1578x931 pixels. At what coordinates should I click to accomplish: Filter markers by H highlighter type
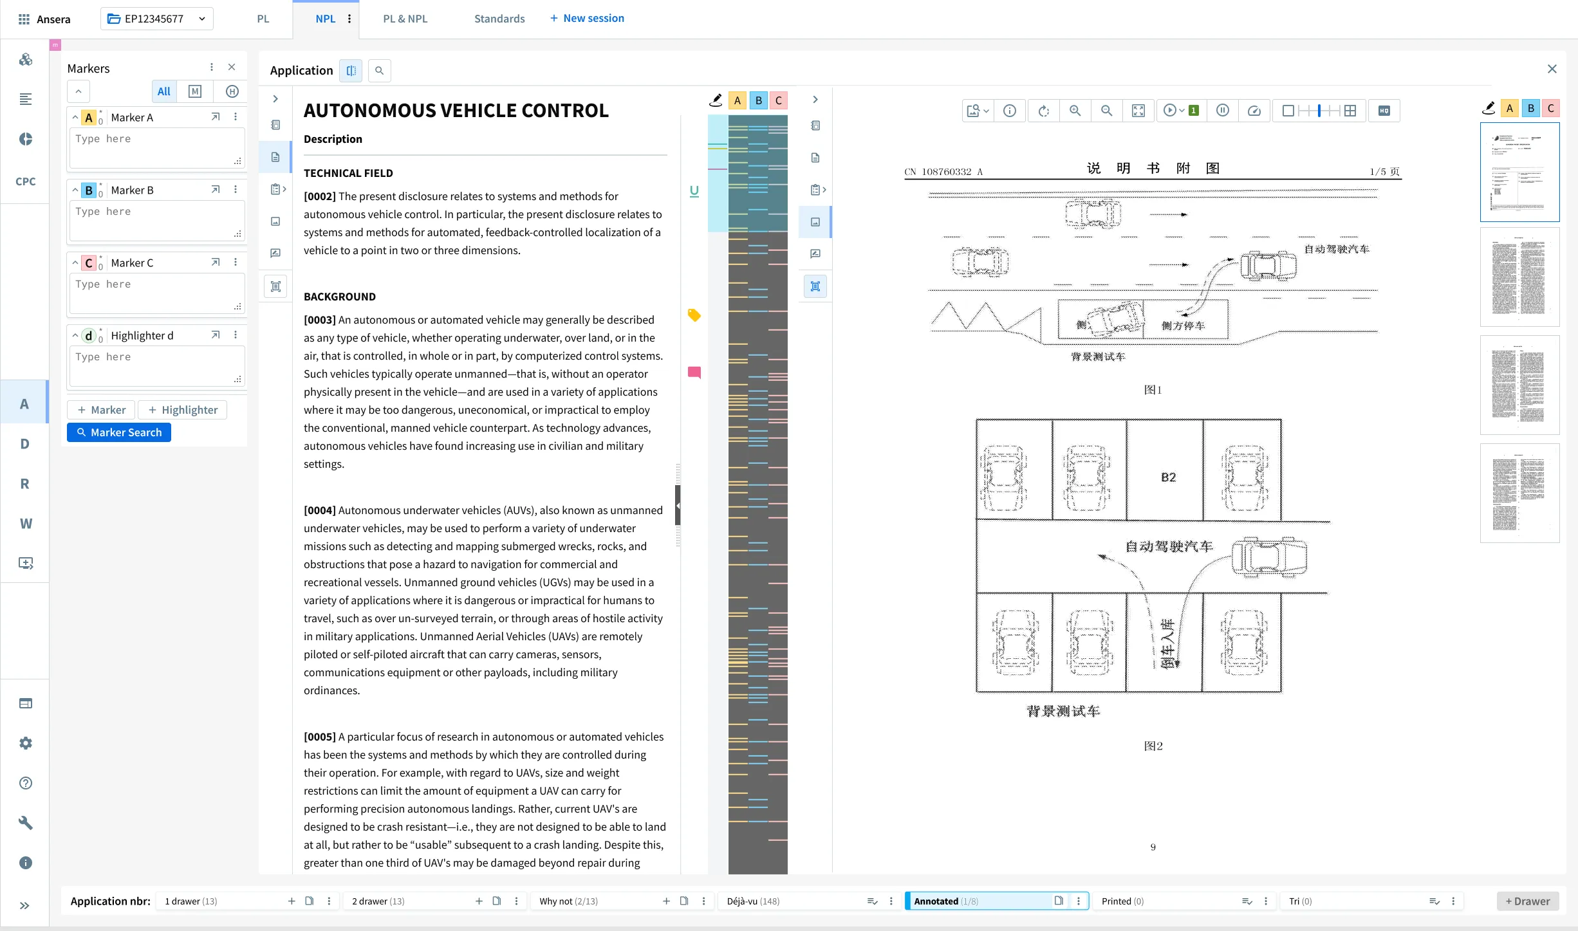(x=232, y=91)
